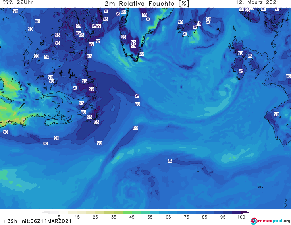The height and width of the screenshot is (225, 291).
Task: Click the '35' tick on the color scale
Action: point(114,217)
